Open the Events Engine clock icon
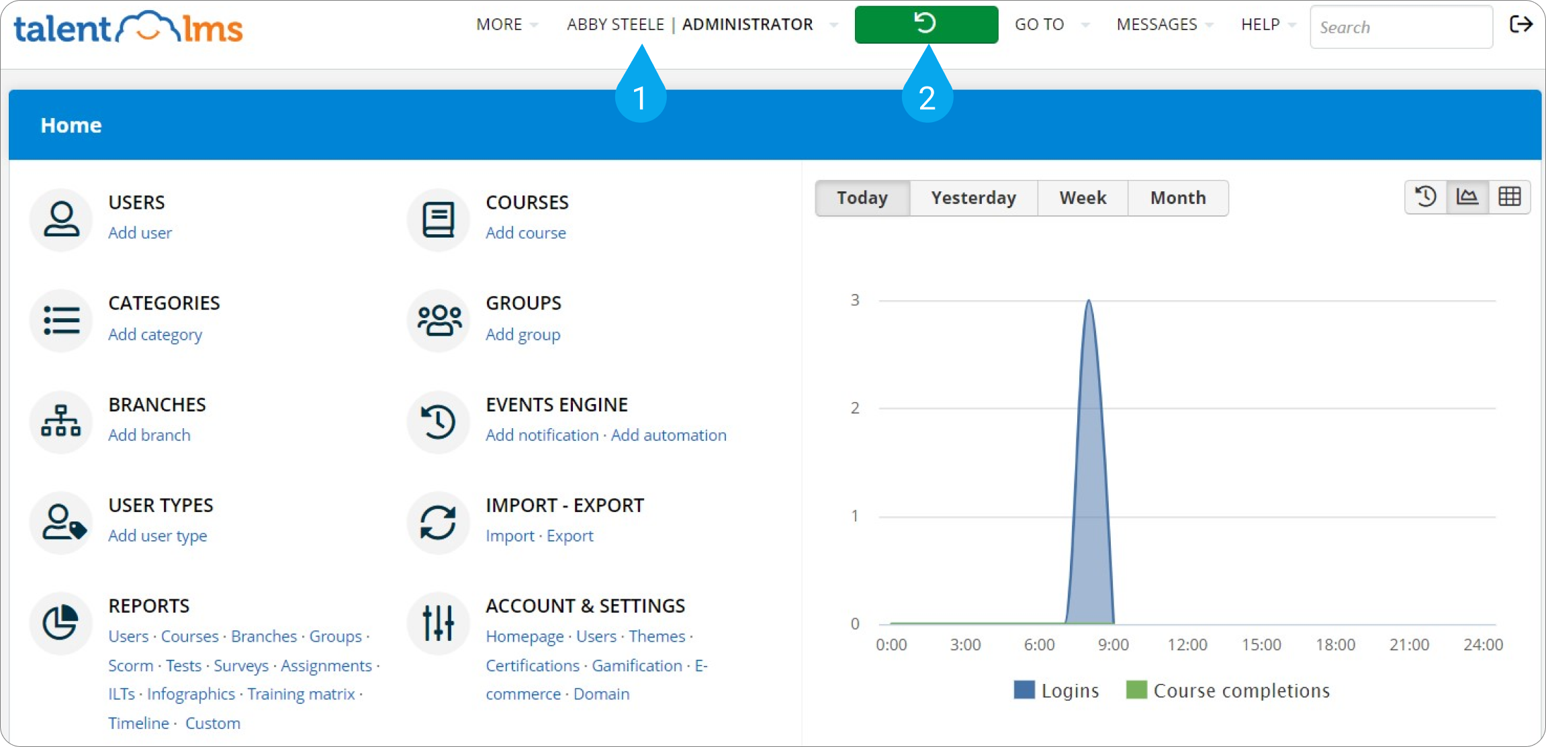Image resolution: width=1546 pixels, height=747 pixels. click(x=439, y=421)
